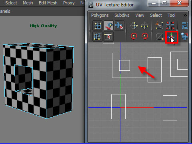The image size is (192, 144).
Task: Rotate UVs counterclockwise
Action: [x=134, y=36]
